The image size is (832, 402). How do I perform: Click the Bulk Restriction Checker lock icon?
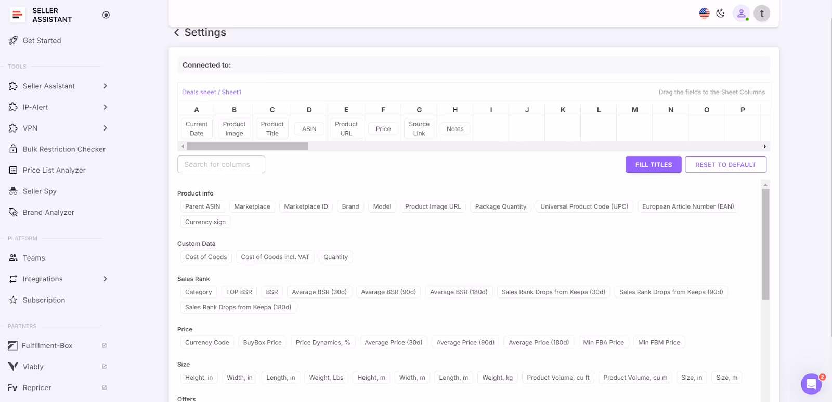pyautogui.click(x=13, y=149)
